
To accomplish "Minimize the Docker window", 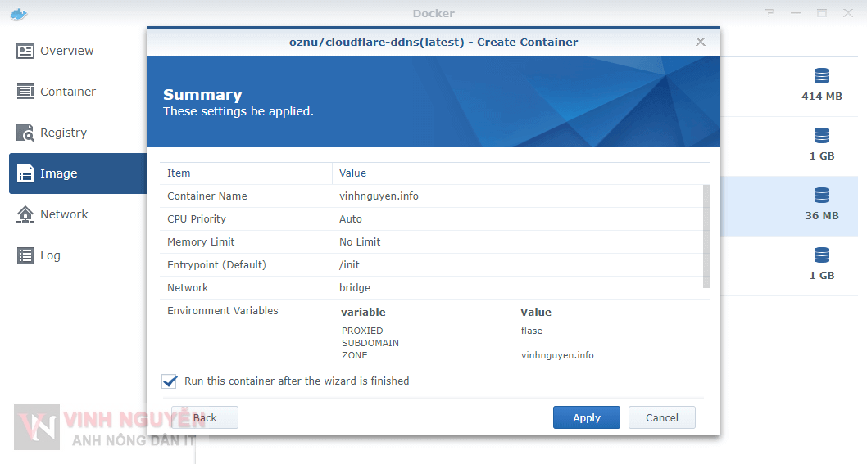I will click(x=796, y=13).
